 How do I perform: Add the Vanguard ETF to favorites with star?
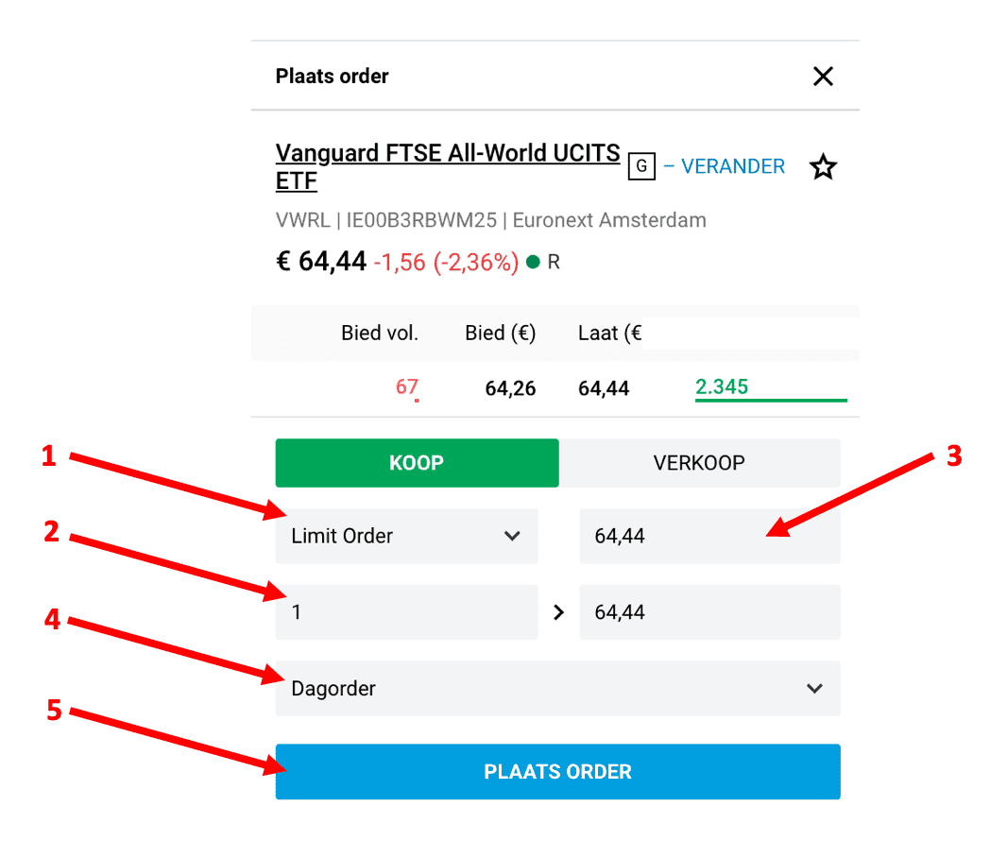tap(824, 168)
